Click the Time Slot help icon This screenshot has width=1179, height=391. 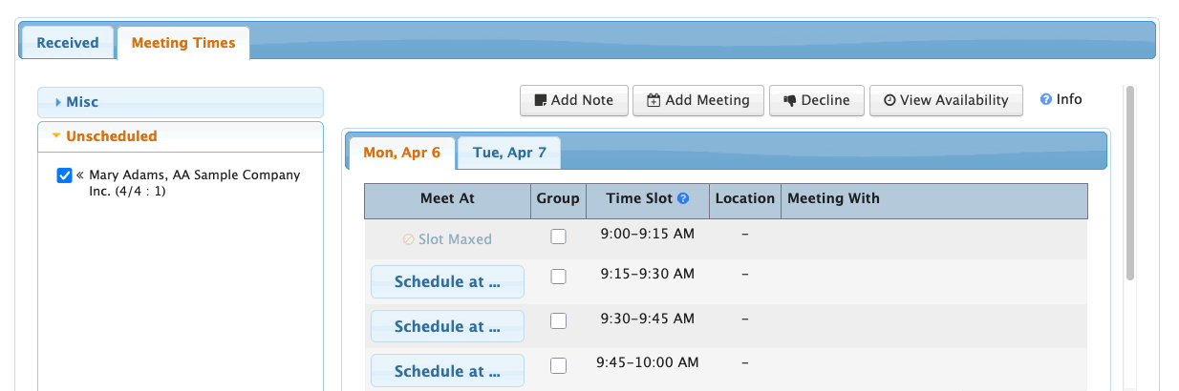pyautogui.click(x=683, y=199)
